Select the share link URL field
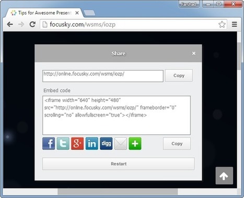Screen dimensions: 244x198 (x=103, y=76)
